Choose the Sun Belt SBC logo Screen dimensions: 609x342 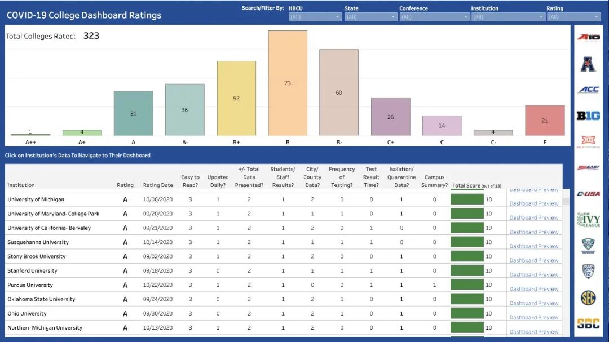pyautogui.click(x=588, y=324)
